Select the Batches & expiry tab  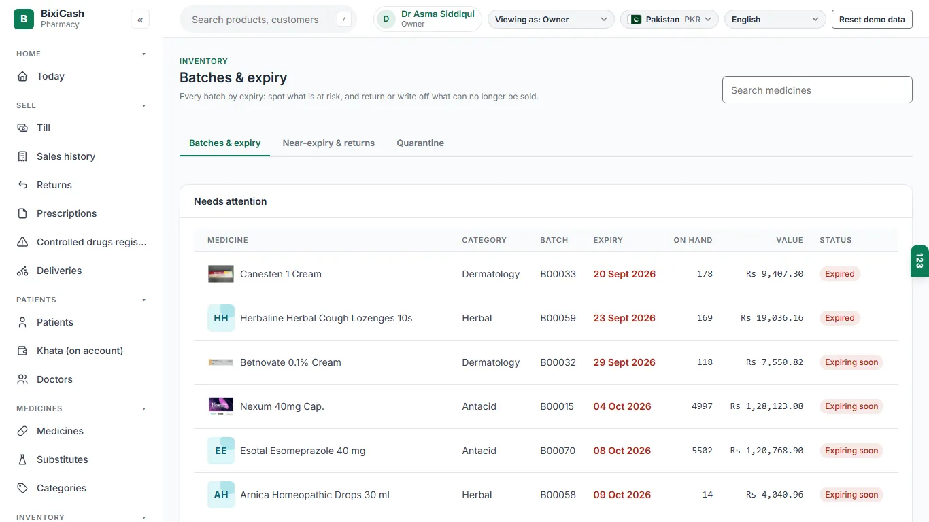224,143
